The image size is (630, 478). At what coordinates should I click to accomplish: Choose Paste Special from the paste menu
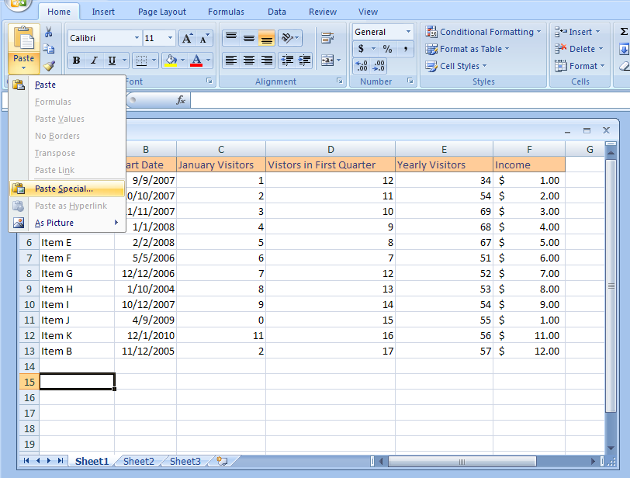(67, 189)
